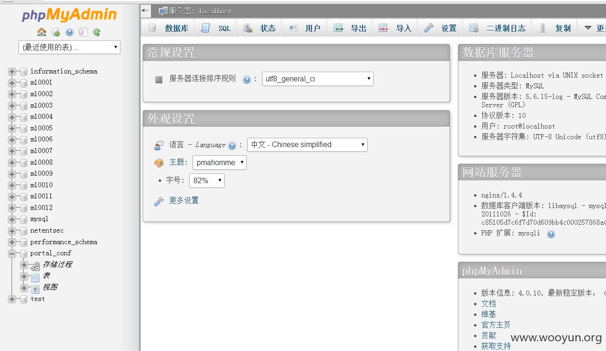Click the log out icon in sidebar
Viewport: 606px width, 351px height.
(x=56, y=32)
